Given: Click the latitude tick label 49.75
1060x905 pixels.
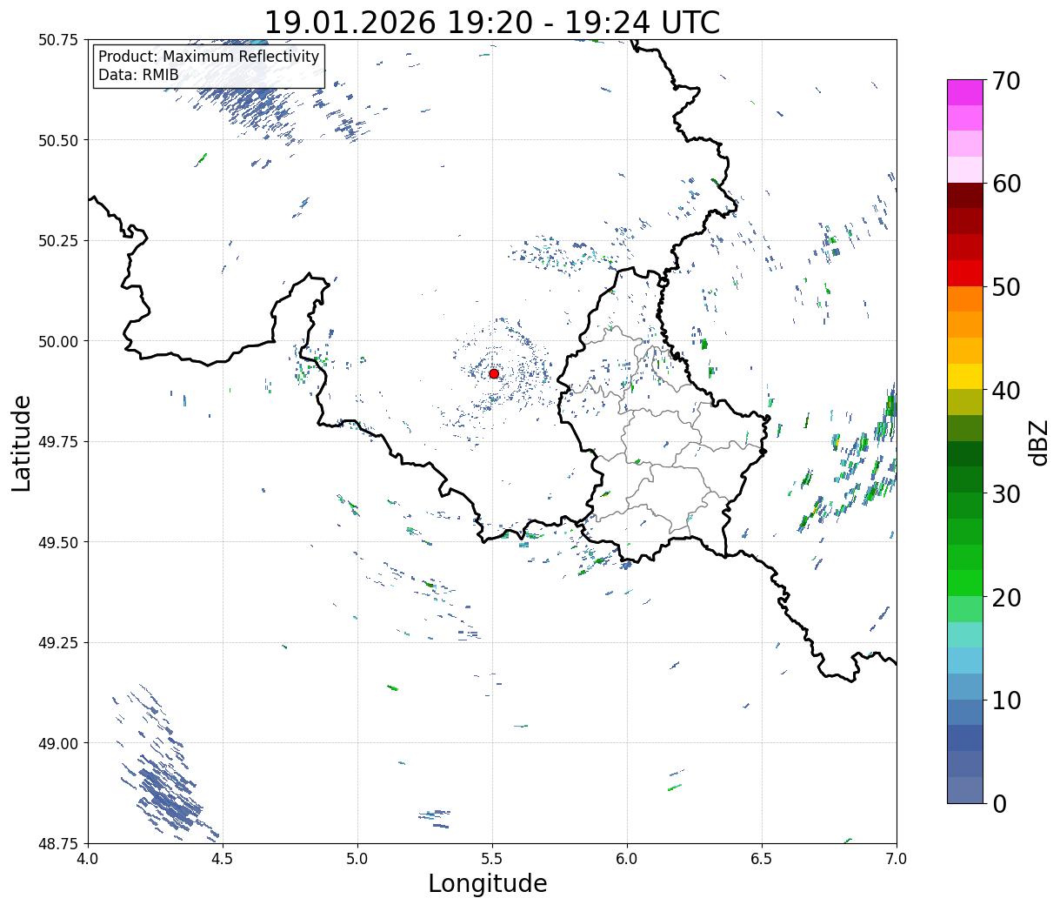Looking at the screenshot, I should click(58, 442).
